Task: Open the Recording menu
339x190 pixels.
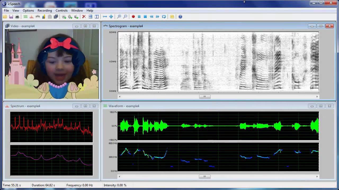Action: 45,11
